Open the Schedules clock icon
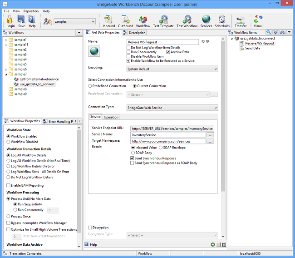The width and height of the screenshot is (295, 258). click(x=222, y=21)
